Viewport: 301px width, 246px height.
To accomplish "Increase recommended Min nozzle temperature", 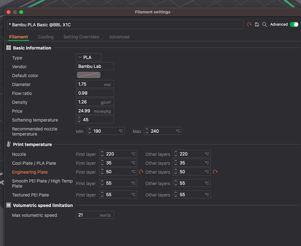I will click(90, 129).
